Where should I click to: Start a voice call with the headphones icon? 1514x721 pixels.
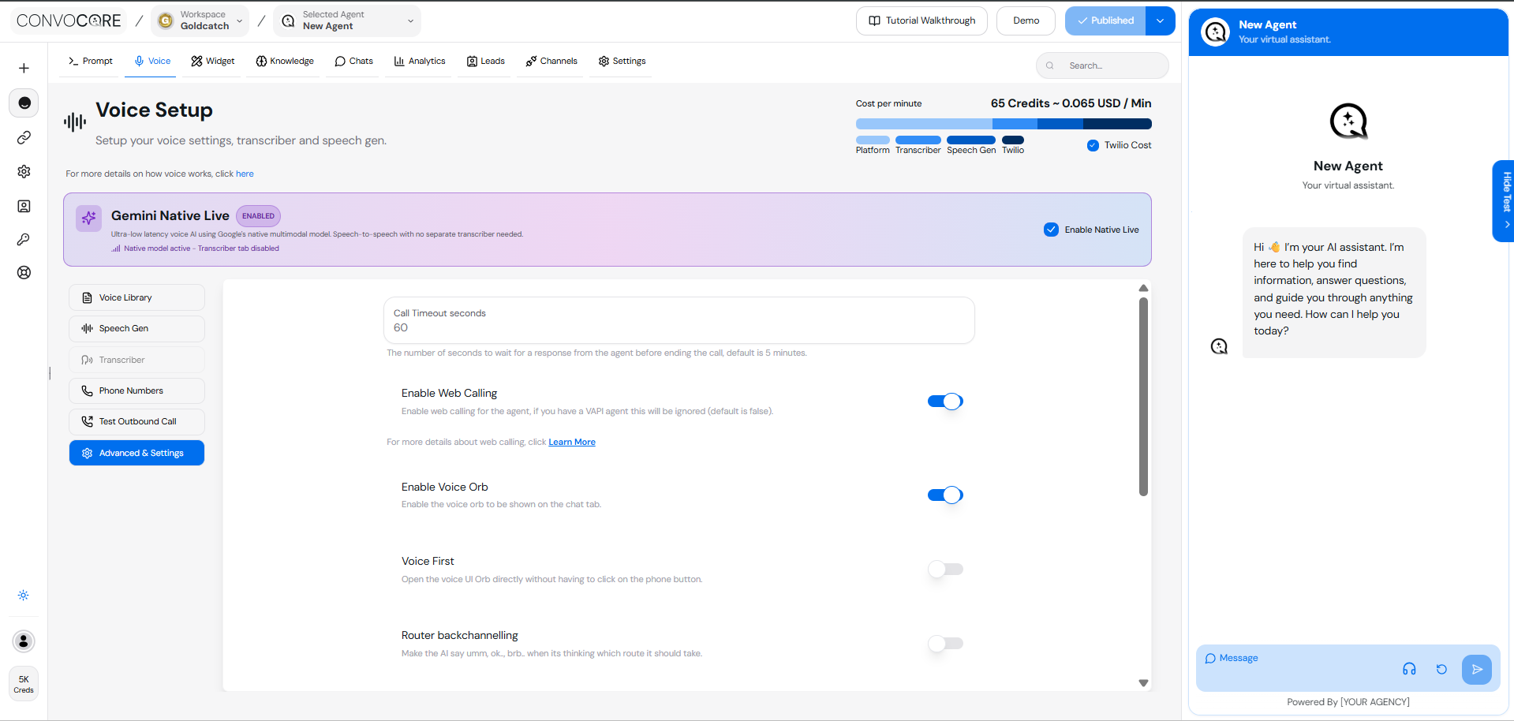(x=1410, y=669)
